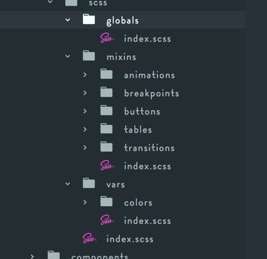Select the globals folder name
Screen dimensions: 267x259
coord(122,21)
